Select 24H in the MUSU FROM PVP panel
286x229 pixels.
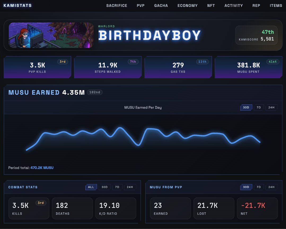[271, 187]
